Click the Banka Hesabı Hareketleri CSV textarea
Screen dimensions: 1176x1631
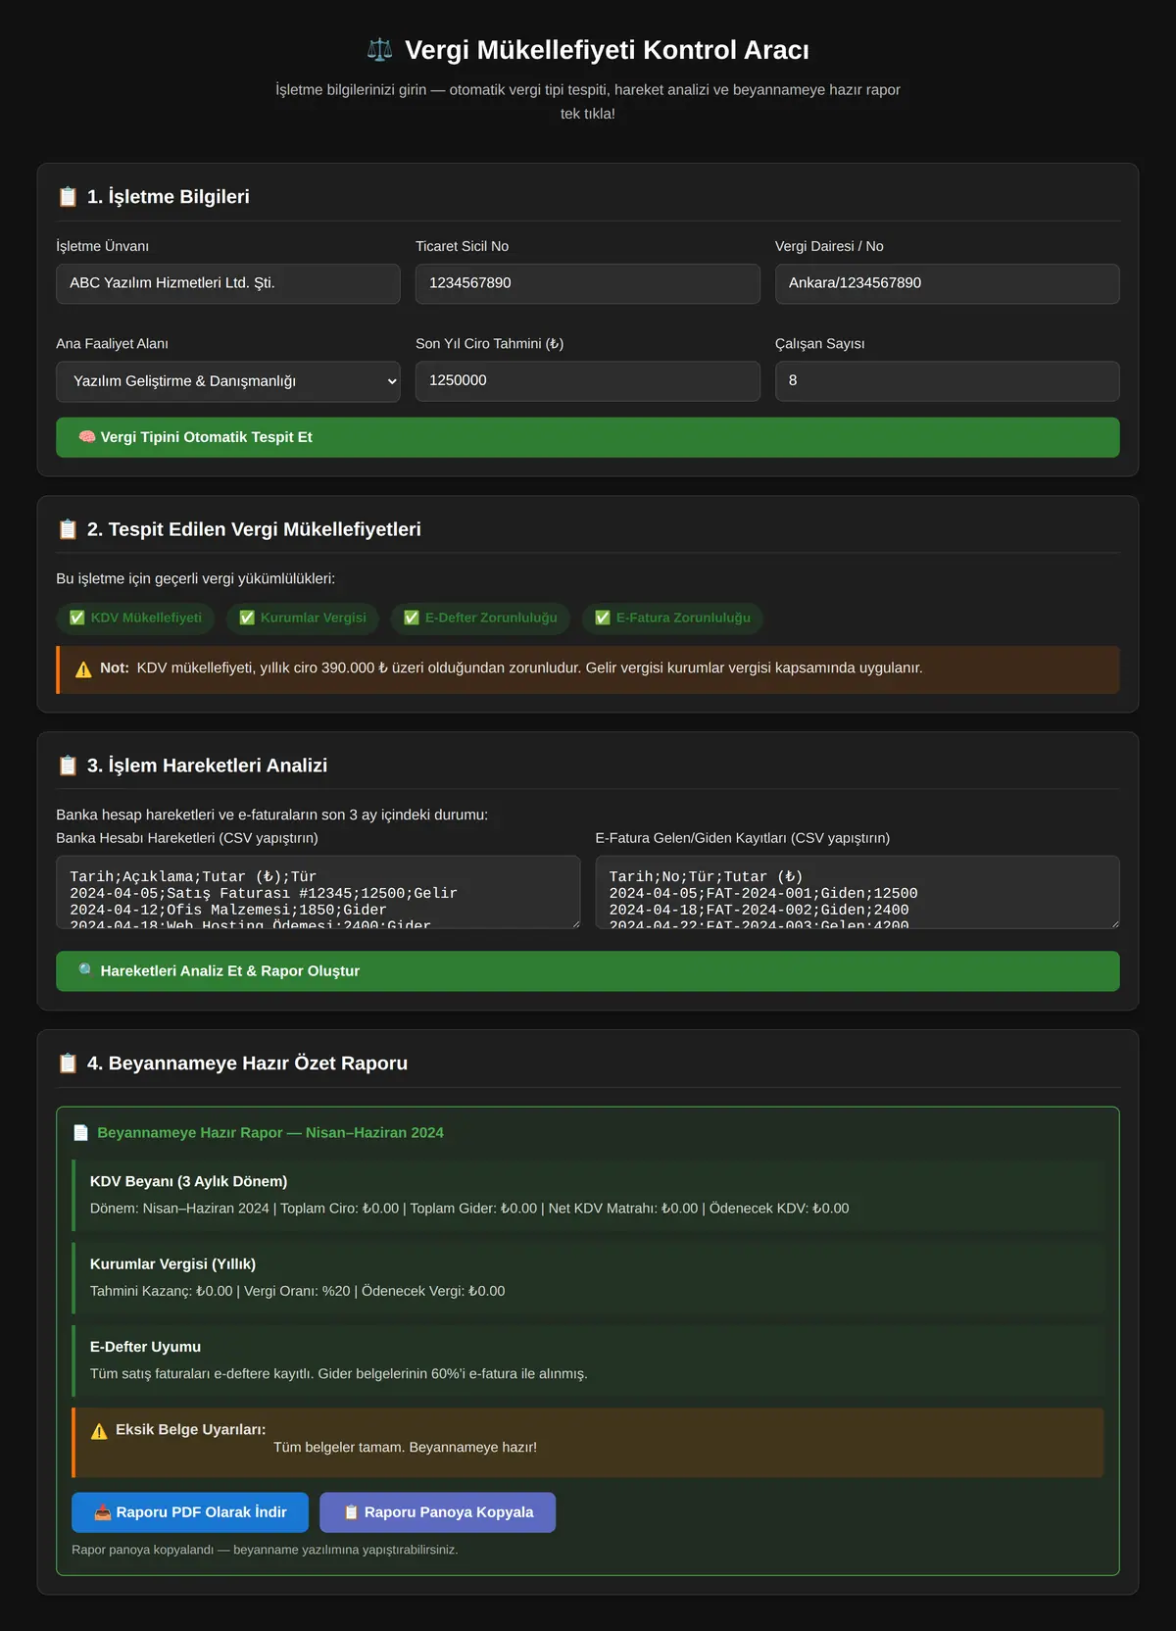318,892
